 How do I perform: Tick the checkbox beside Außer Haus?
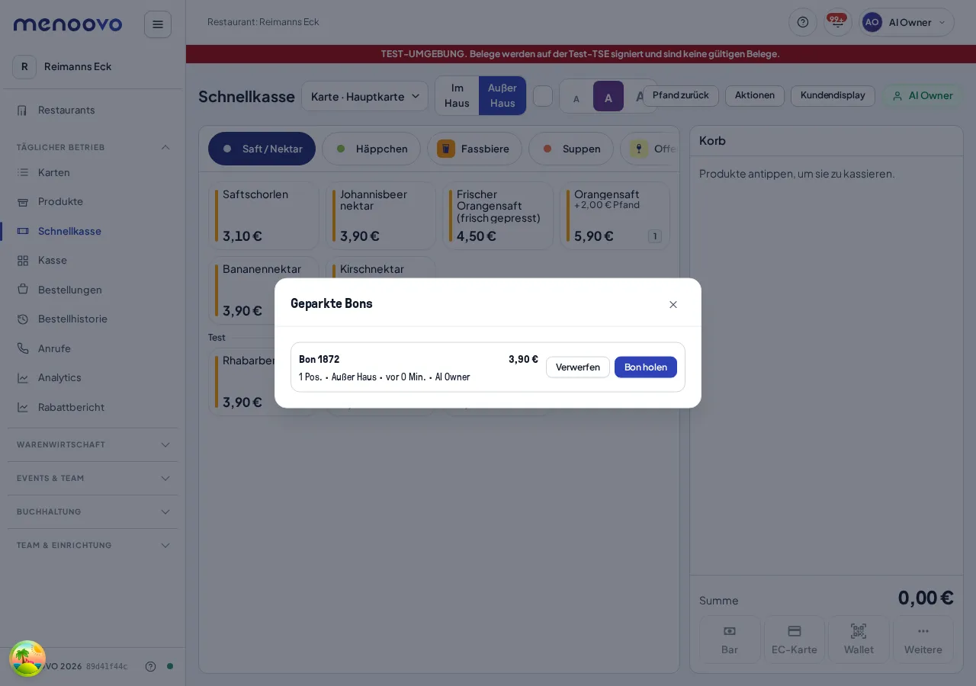coord(543,96)
